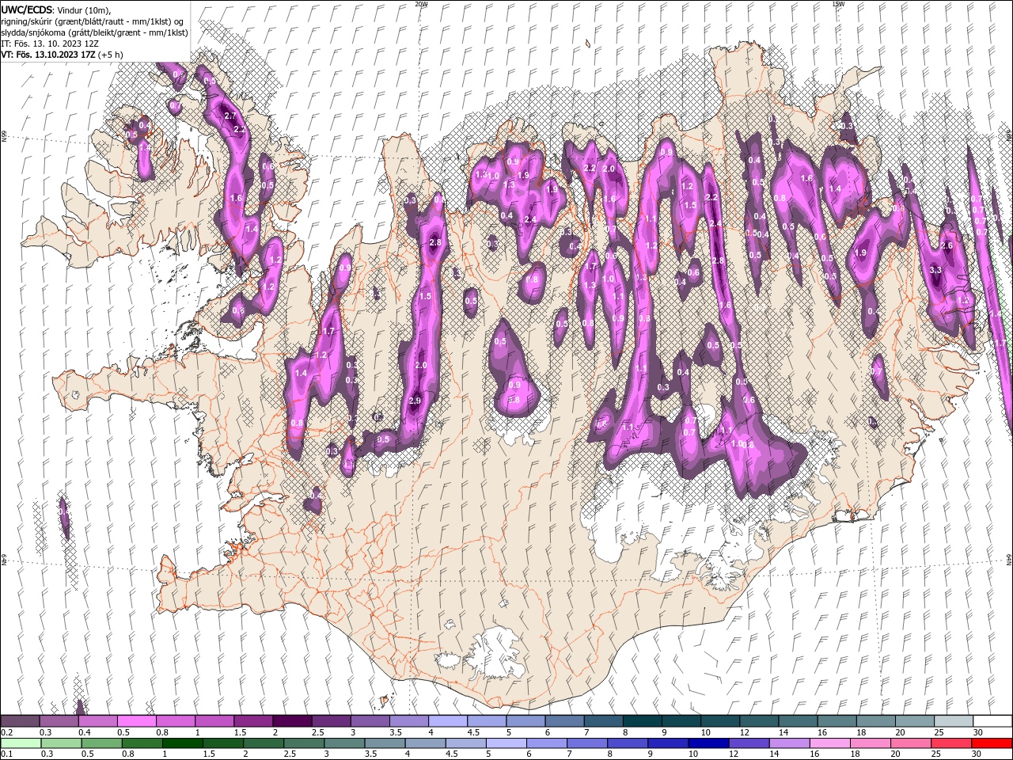Click the pale green rain swatch from 0.1 to 0.3
This screenshot has height=760, width=1013.
[21, 743]
